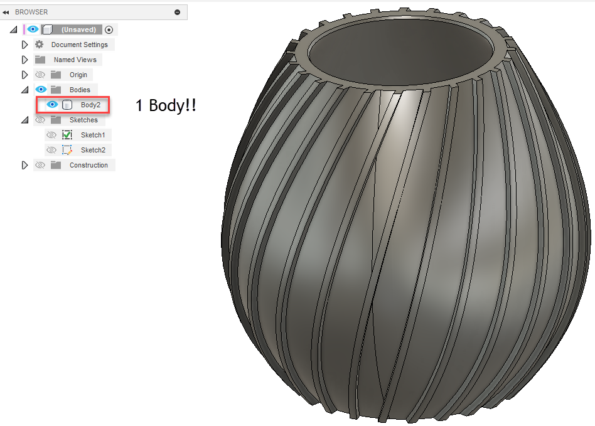The width and height of the screenshot is (595, 426).
Task: Click the component cube icon next to (Unsaved)
Action: coord(48,29)
